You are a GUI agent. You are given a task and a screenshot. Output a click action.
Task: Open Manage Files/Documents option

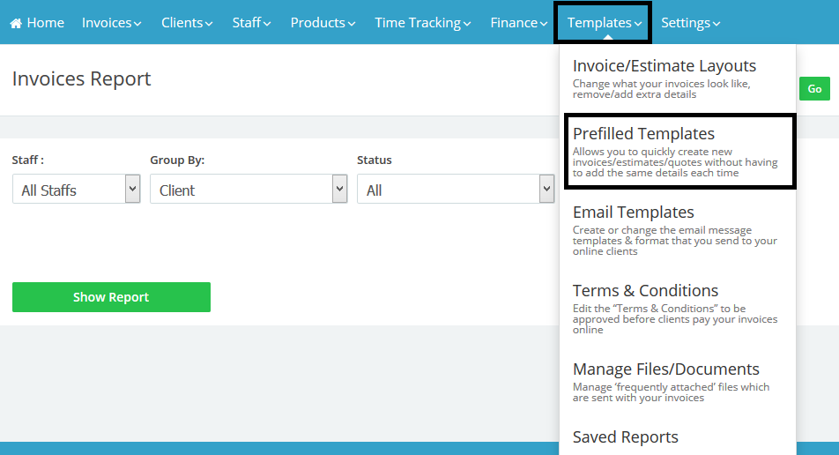665,369
